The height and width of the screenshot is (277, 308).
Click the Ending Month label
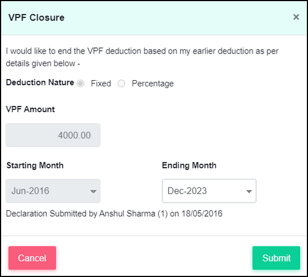(x=189, y=166)
